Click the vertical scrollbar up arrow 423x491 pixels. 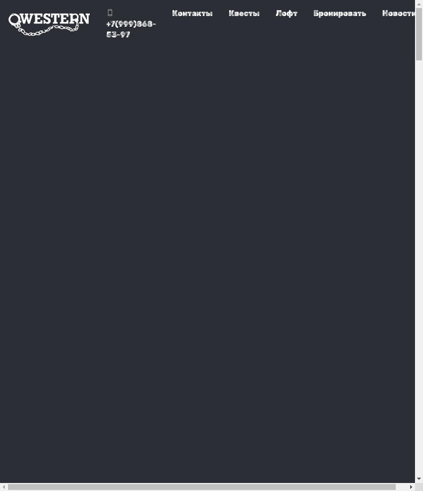pos(419,4)
